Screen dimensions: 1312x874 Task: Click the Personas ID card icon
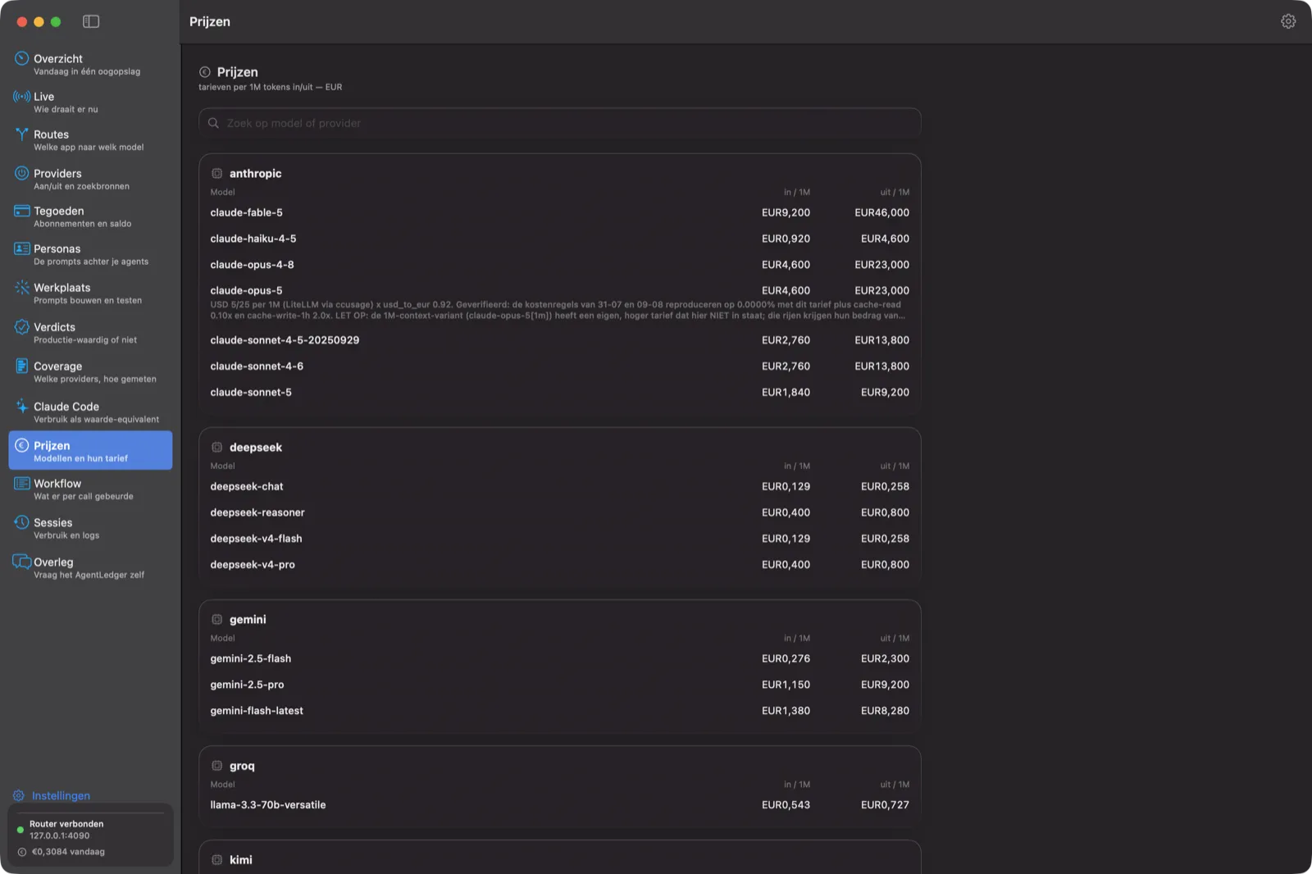click(21, 248)
